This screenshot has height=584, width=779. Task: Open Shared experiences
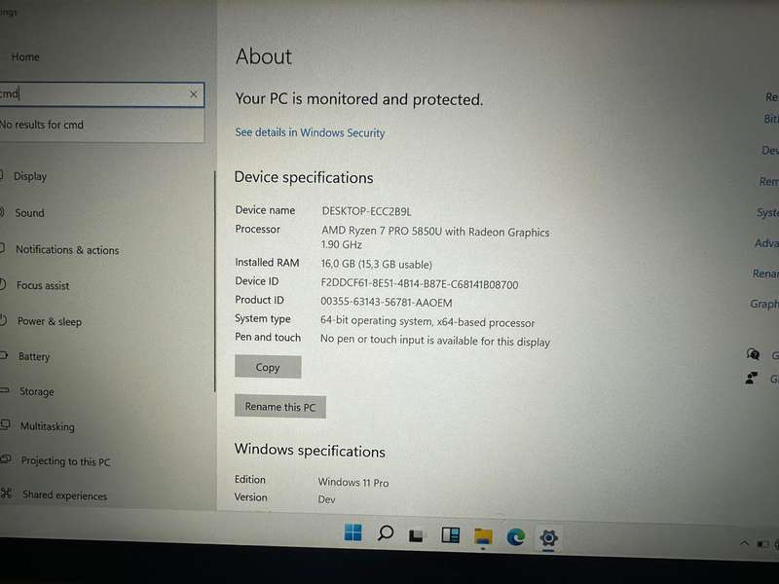pyautogui.click(x=64, y=495)
